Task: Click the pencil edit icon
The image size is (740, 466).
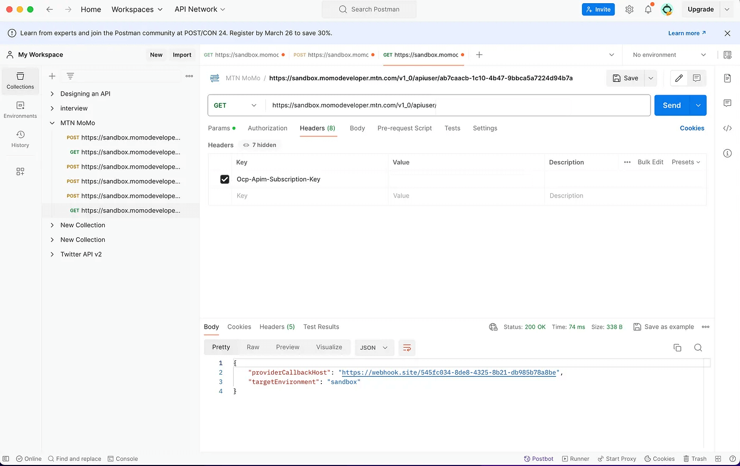Action: (679, 78)
